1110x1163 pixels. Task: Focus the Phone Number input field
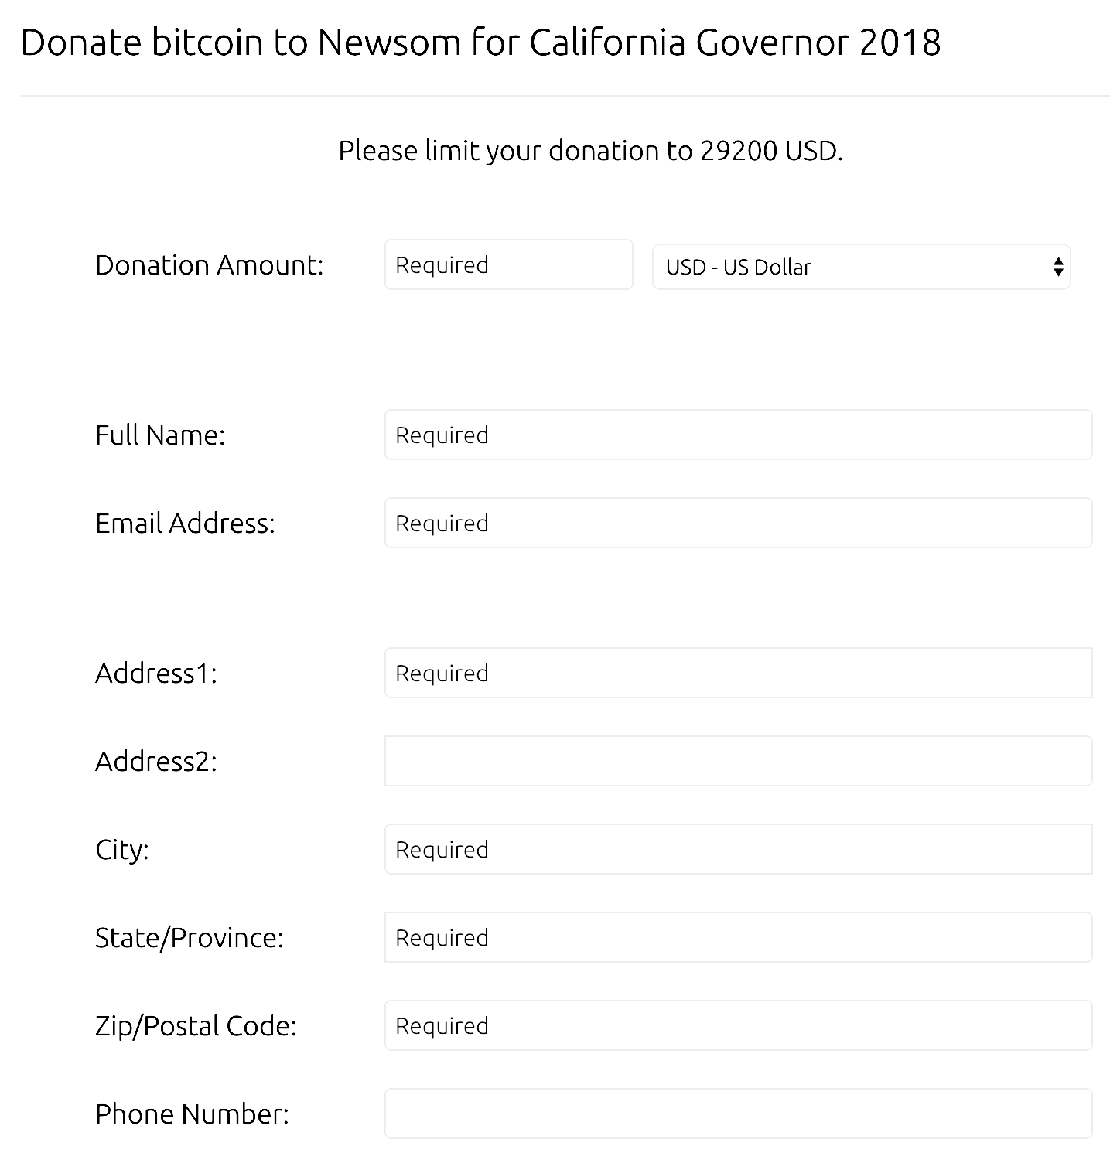(x=738, y=1114)
